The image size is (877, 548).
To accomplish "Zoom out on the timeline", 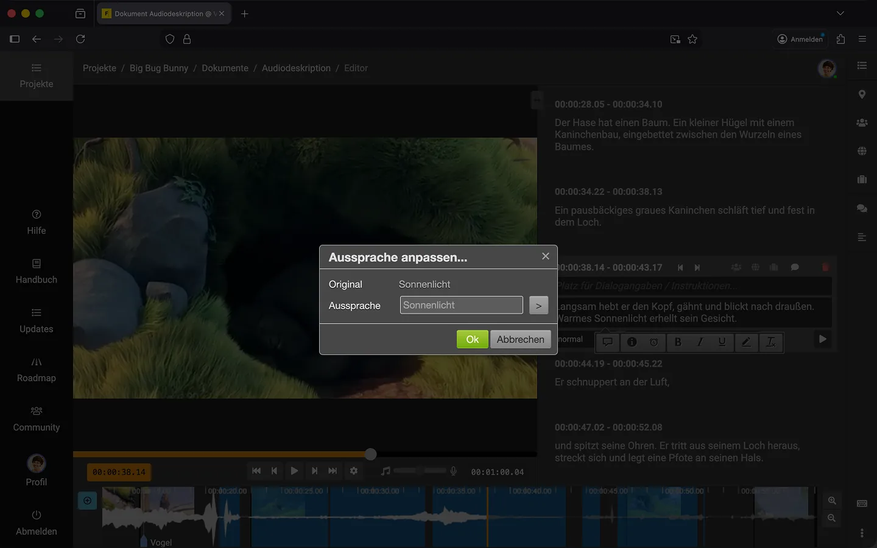I will pos(832,518).
